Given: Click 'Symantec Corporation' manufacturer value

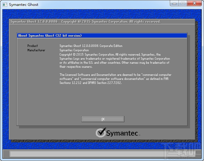Looking at the screenshot, I should (74, 50).
